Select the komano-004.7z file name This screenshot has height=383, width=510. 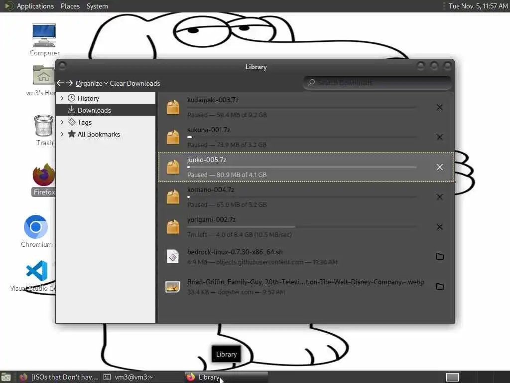(211, 190)
